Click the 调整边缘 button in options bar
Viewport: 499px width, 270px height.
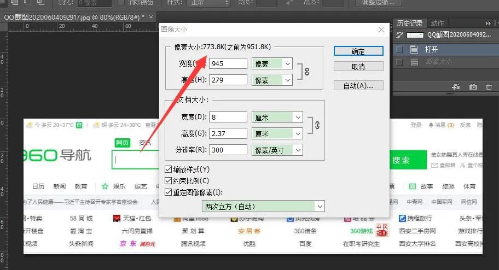379,3
